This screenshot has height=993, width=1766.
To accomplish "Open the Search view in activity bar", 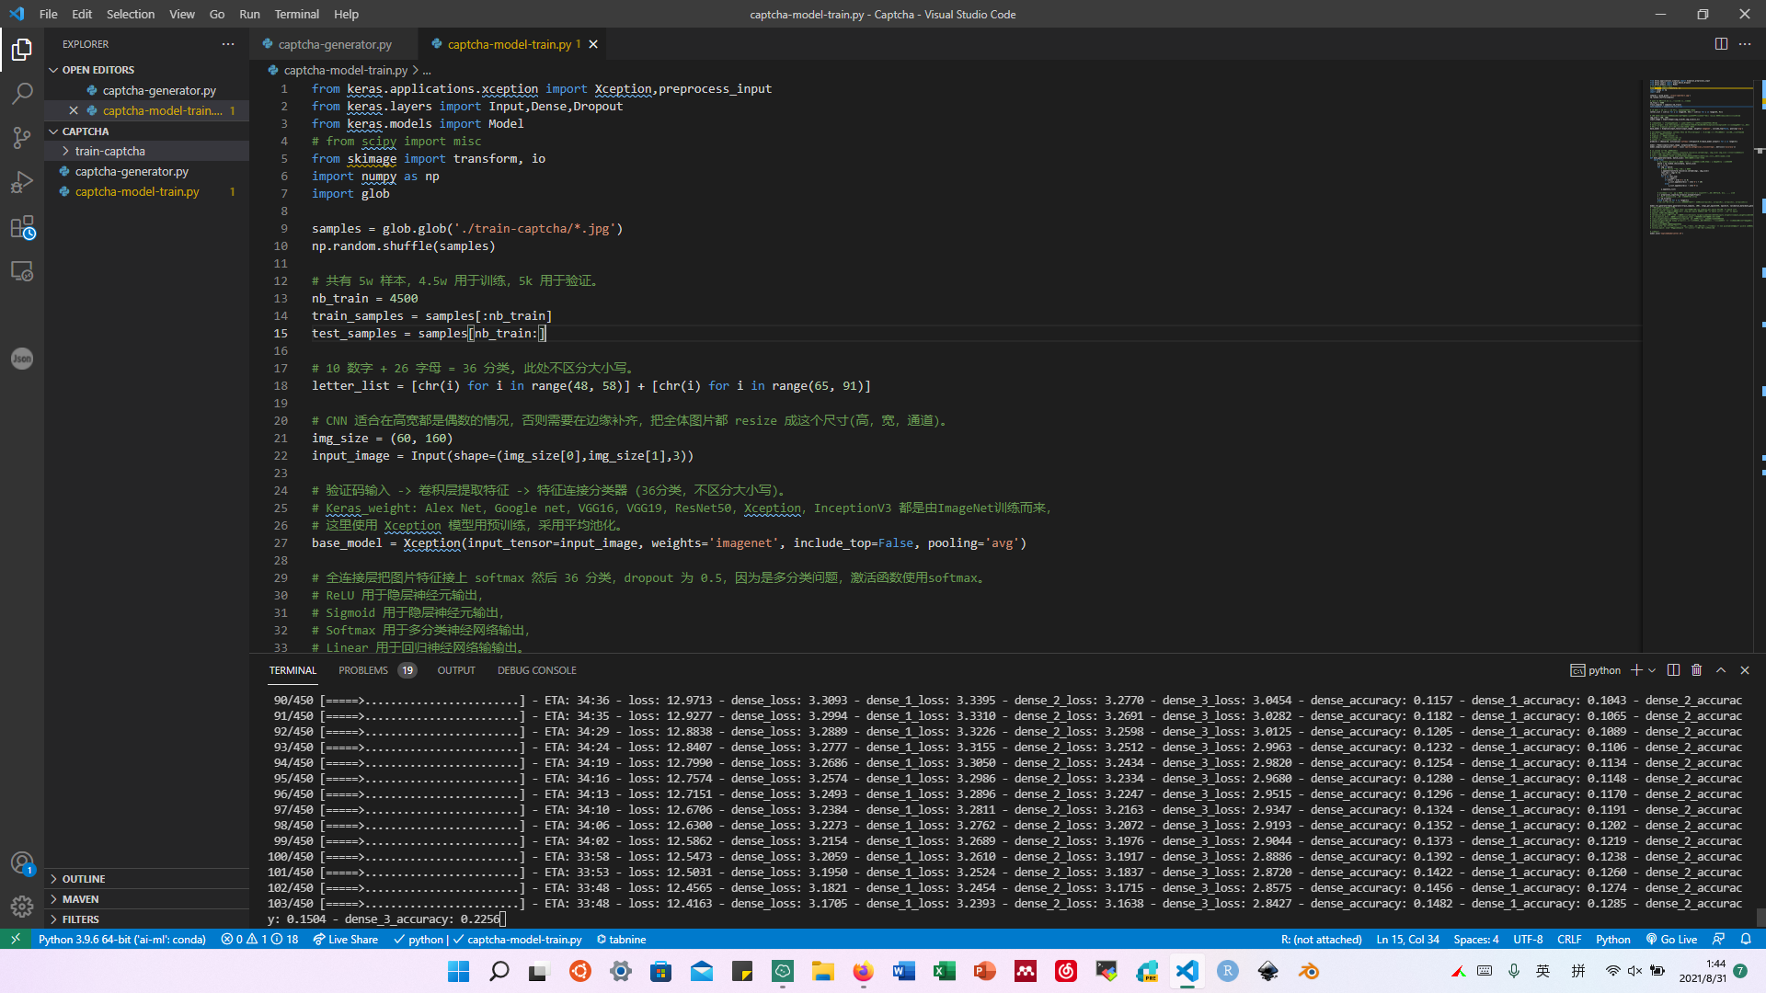I will 22,94.
